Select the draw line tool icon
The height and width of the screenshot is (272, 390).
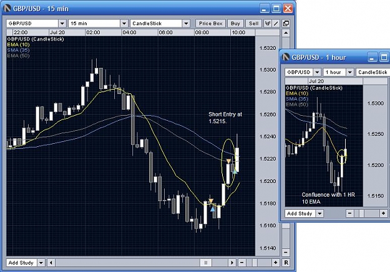[276, 24]
